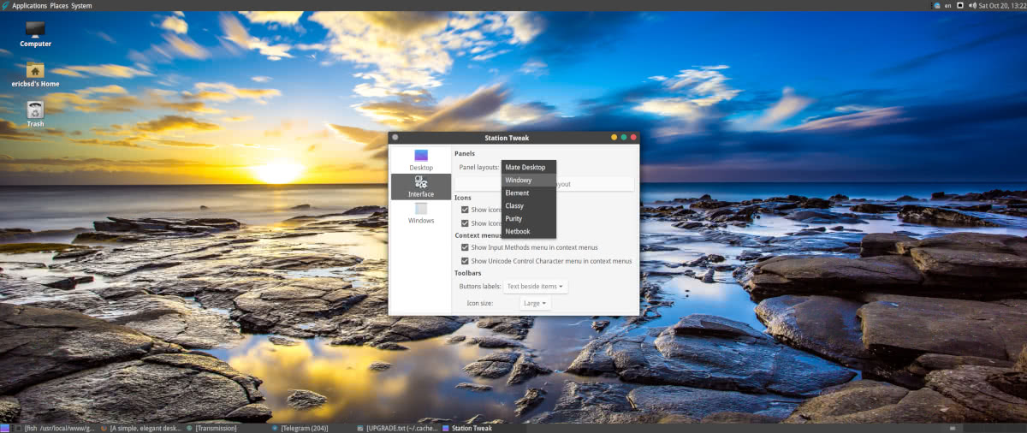Select the Windows section icon
This screenshot has width=1027, height=433.
(x=420, y=212)
